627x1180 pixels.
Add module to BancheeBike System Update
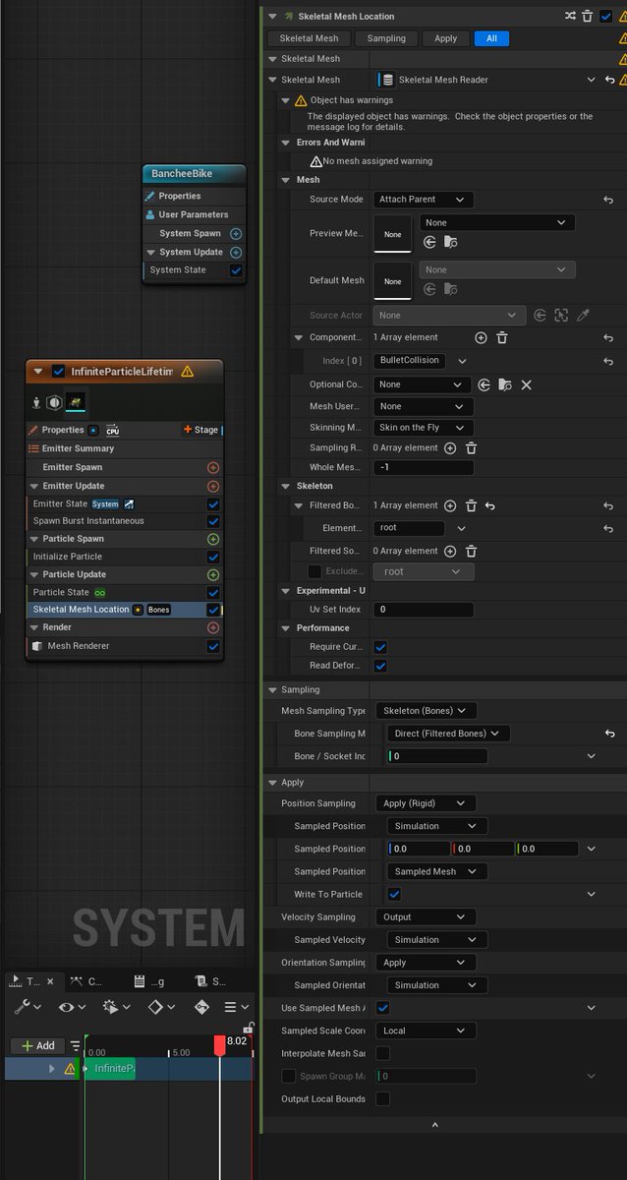236,253
